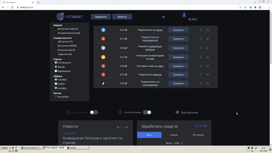Image resolution: width=272 pixels, height=153 pixels.
Task: Switch to Total Commander in the taskbar
Action: 31,147
